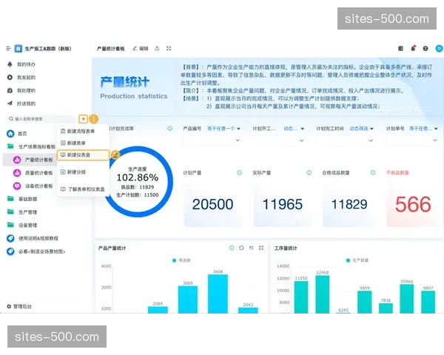This screenshot has height=355, width=444.
Task: Click the user avatar at top right
Action: coord(439,48)
